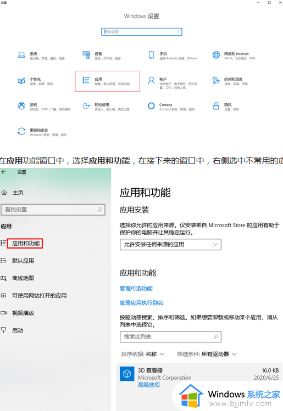Click the 3D 查看器 app name

click(x=150, y=370)
